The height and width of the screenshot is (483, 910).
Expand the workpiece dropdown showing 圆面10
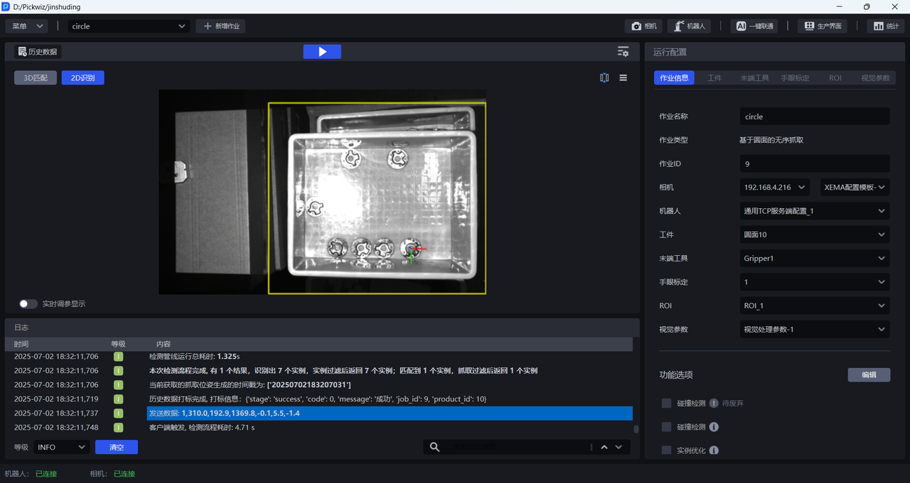click(x=814, y=234)
